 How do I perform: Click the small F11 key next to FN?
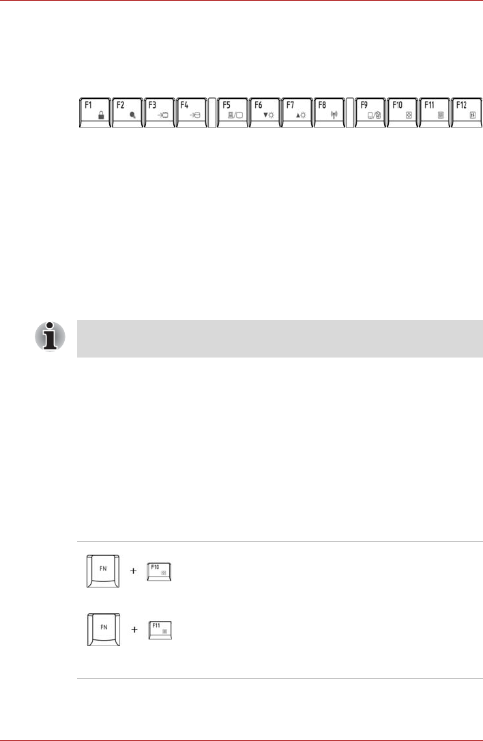click(x=159, y=630)
